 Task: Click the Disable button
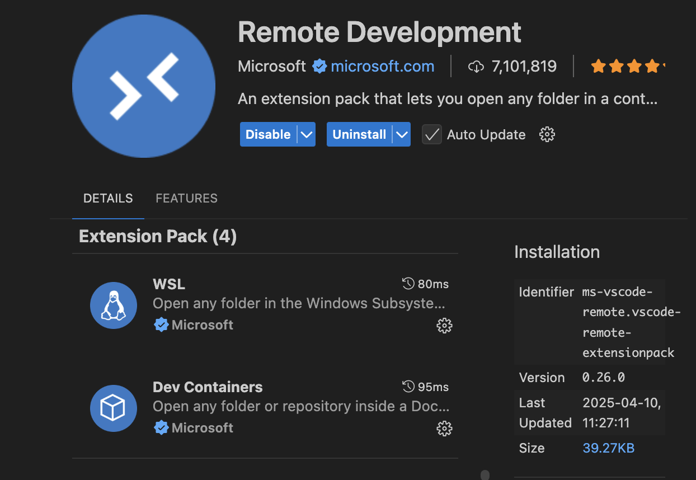(268, 135)
